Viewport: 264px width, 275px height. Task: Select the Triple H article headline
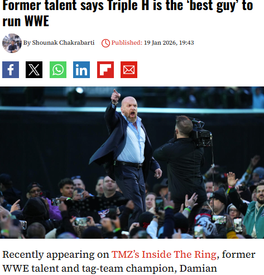coord(128,13)
